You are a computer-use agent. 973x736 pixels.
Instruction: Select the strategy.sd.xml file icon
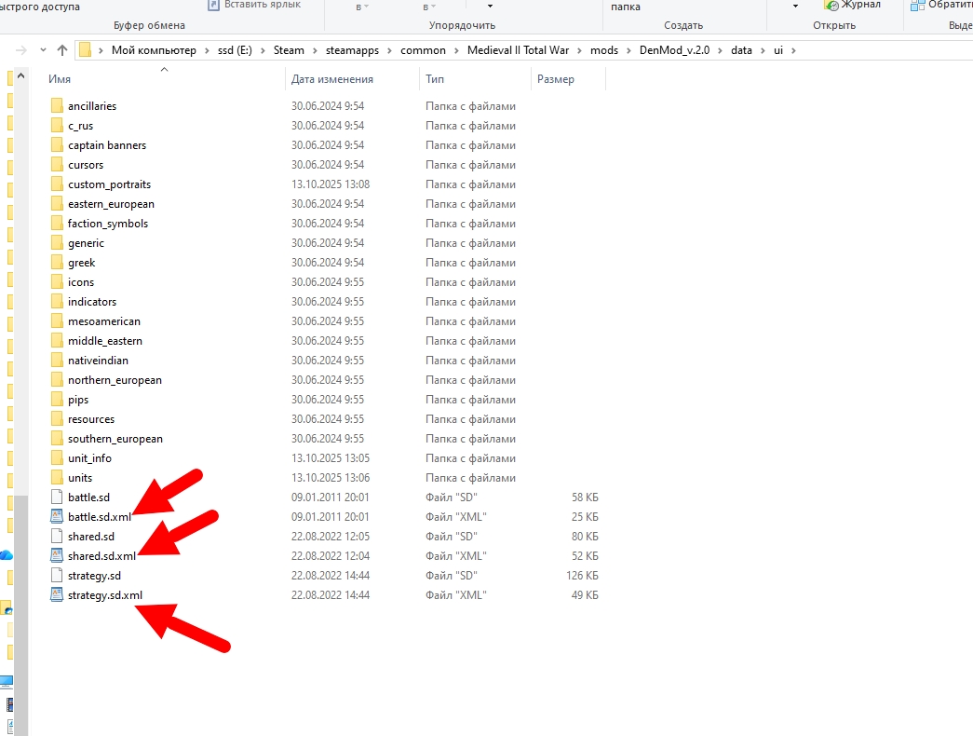57,595
